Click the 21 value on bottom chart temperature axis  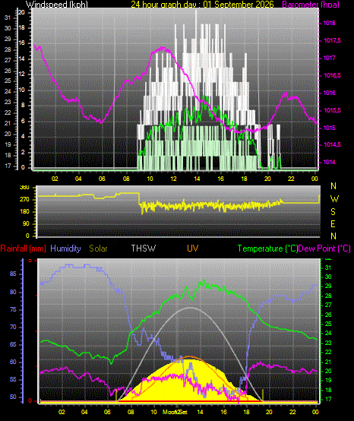[x=328, y=362]
